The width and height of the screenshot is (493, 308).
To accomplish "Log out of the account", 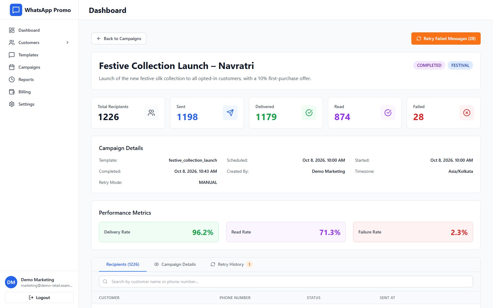I will (39, 298).
